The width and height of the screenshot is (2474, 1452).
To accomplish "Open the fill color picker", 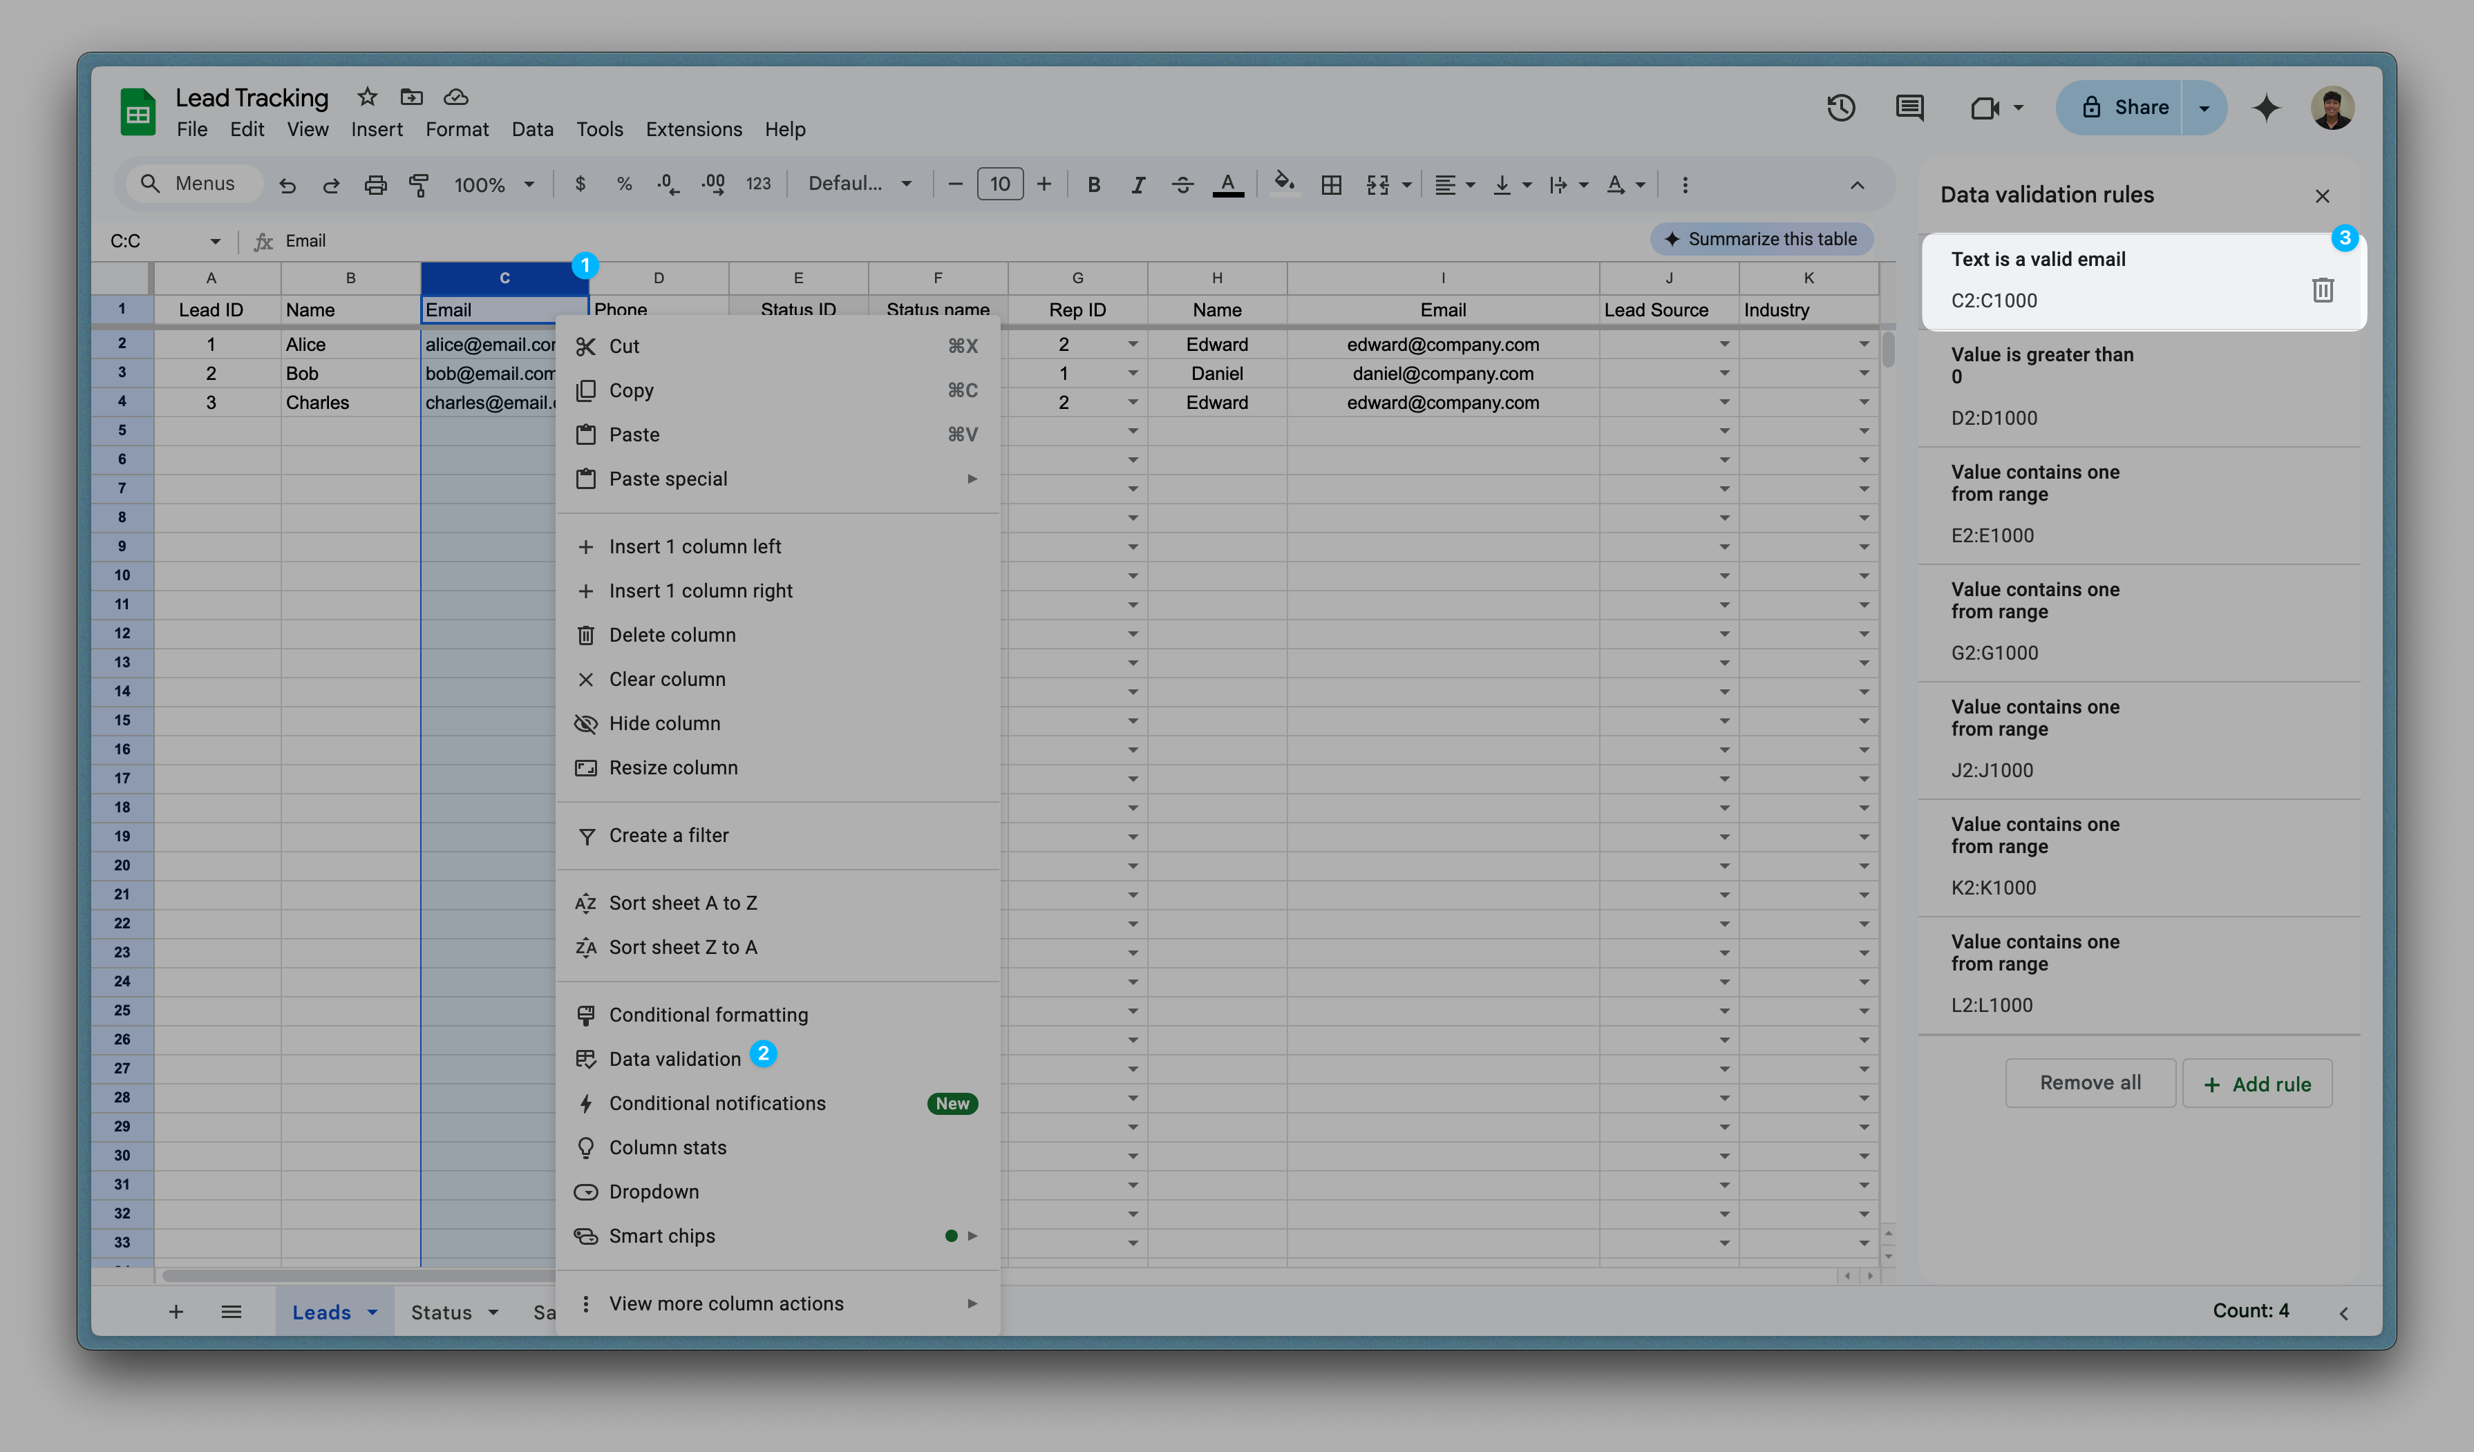I will [x=1283, y=184].
